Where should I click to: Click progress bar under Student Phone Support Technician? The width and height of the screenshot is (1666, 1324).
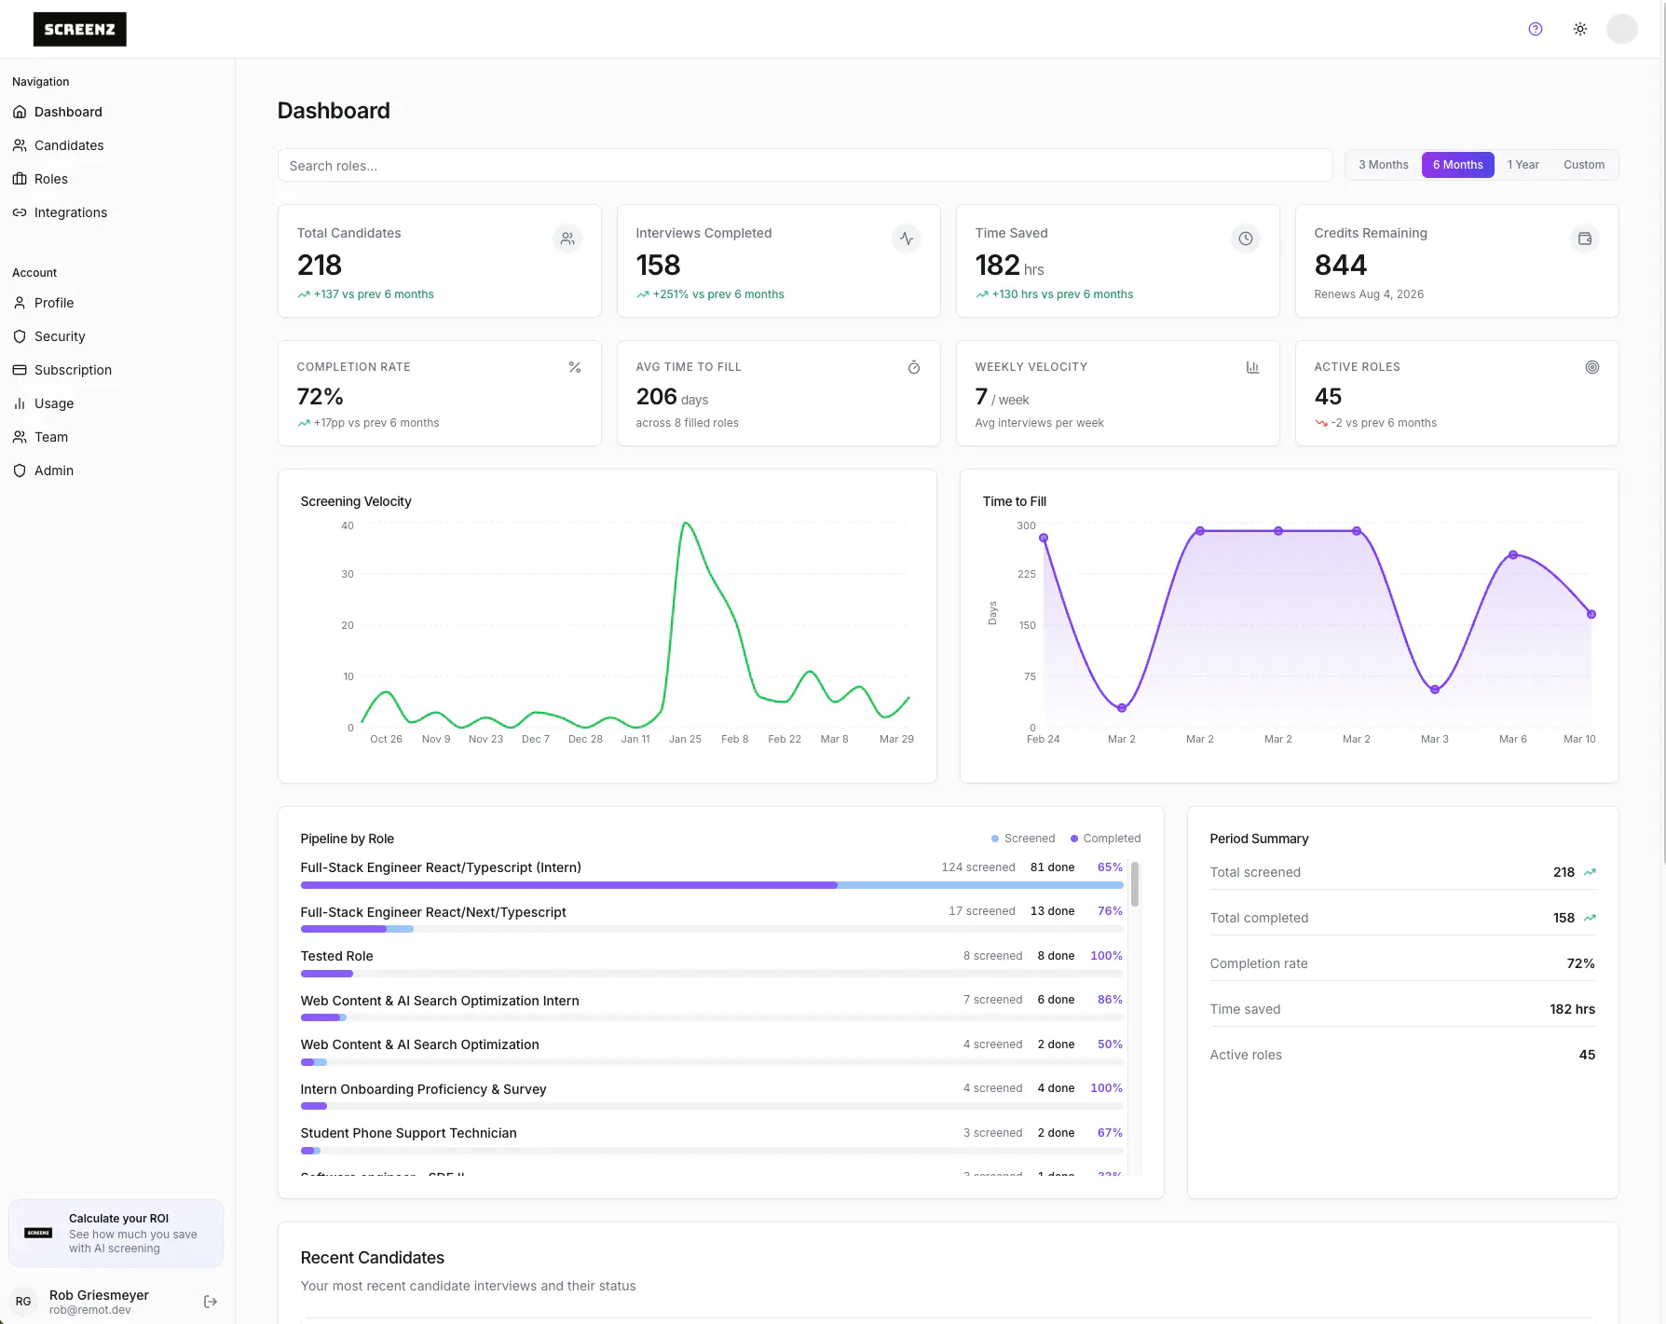pyautogui.click(x=712, y=1151)
